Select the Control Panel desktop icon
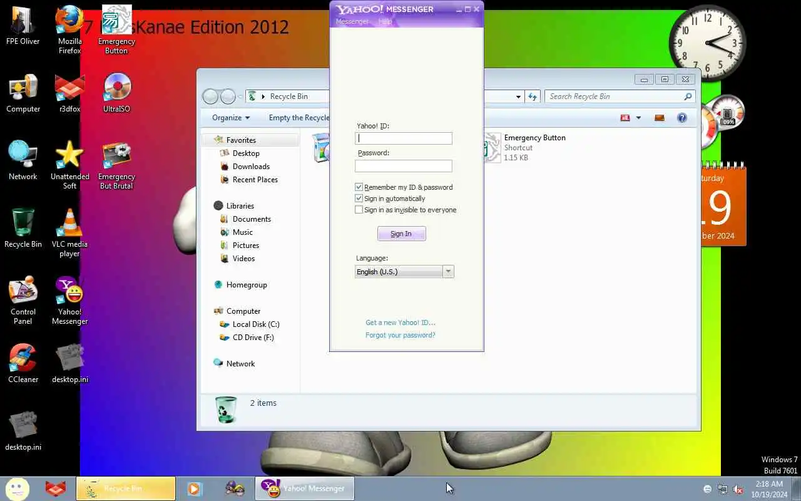This screenshot has width=801, height=501. (23, 300)
